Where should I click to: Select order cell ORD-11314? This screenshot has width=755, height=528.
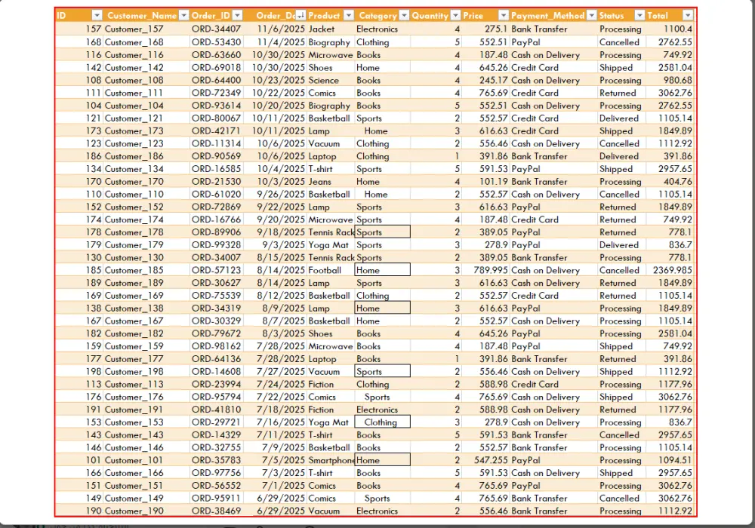coord(216,143)
